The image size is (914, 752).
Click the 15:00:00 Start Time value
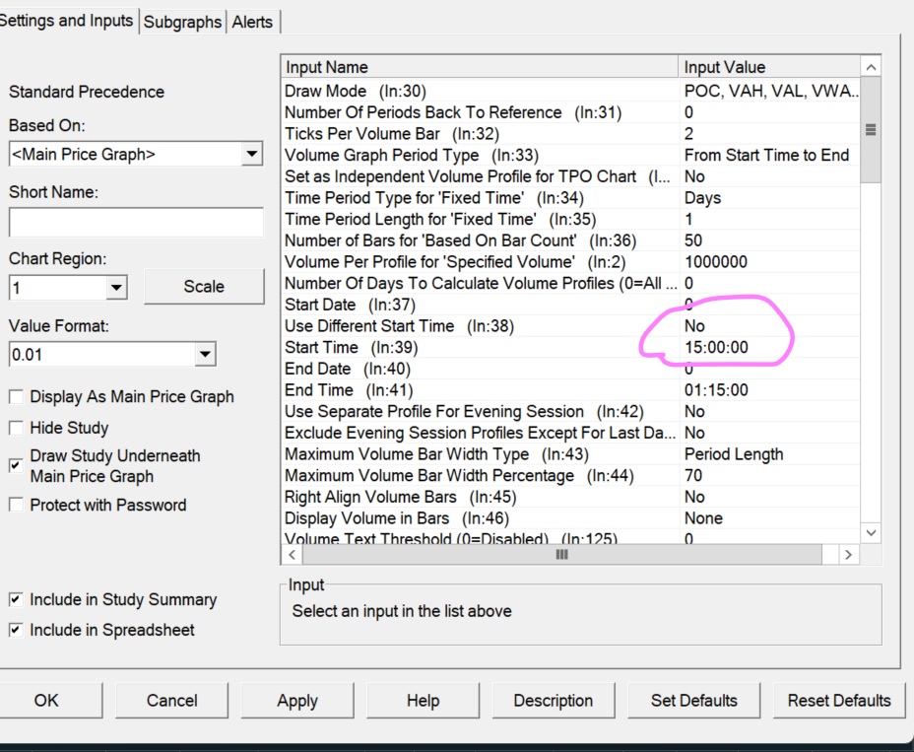716,348
